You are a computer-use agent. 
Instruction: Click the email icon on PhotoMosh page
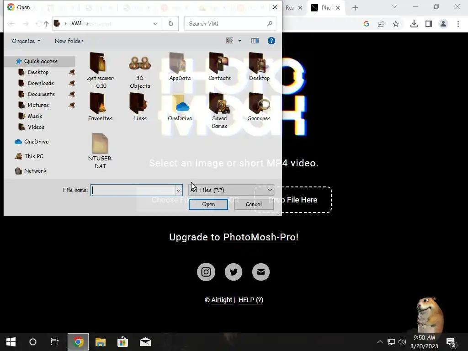(x=261, y=272)
